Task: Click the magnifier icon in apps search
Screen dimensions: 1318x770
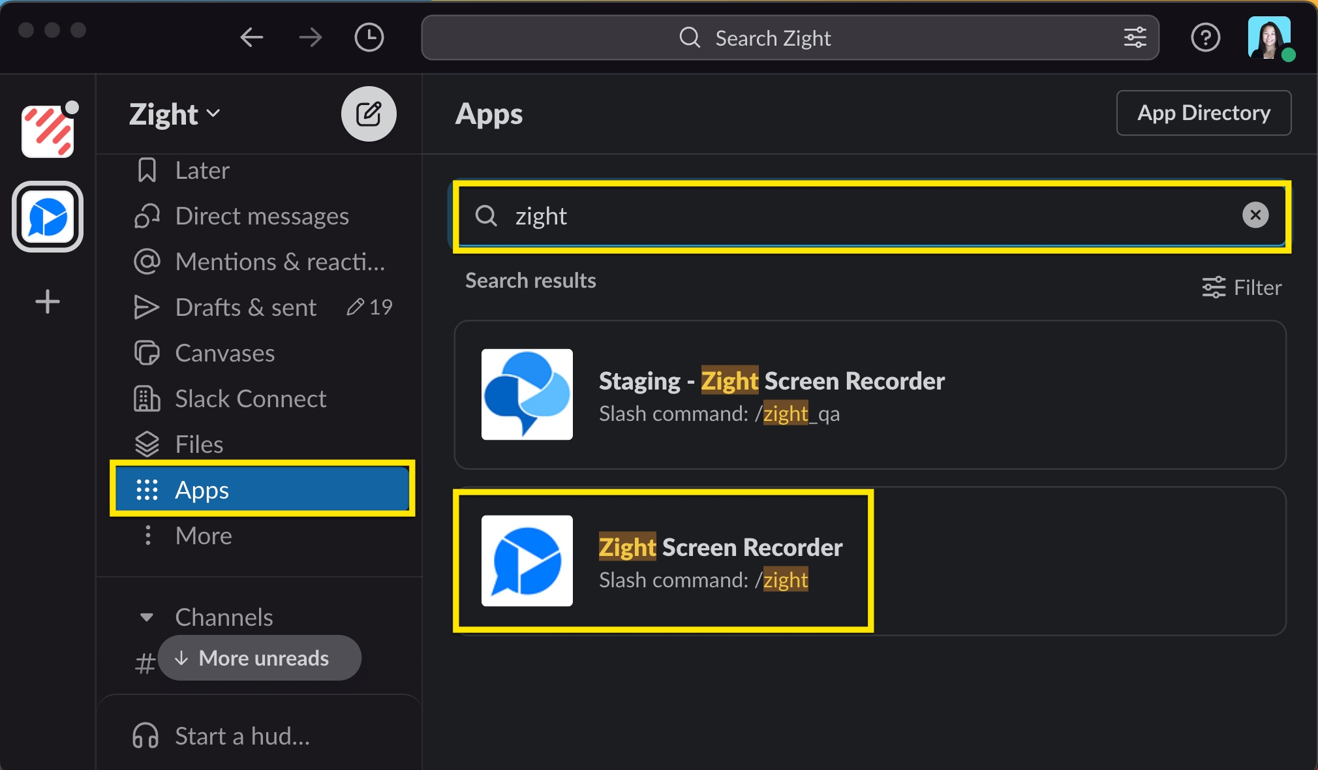Action: point(486,215)
